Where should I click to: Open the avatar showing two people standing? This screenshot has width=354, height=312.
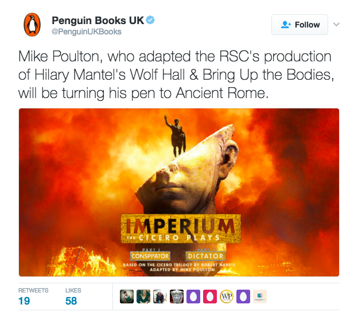click(160, 297)
